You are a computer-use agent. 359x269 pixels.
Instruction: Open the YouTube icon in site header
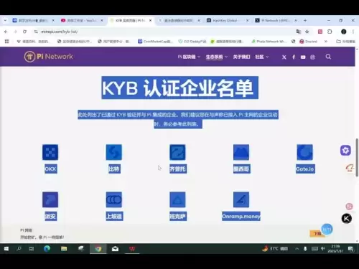(x=303, y=57)
